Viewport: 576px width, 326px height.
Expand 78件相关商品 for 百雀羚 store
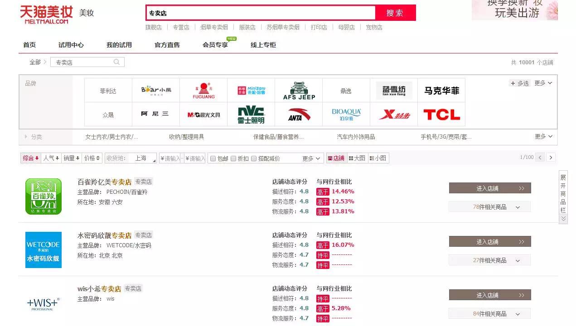(x=489, y=206)
